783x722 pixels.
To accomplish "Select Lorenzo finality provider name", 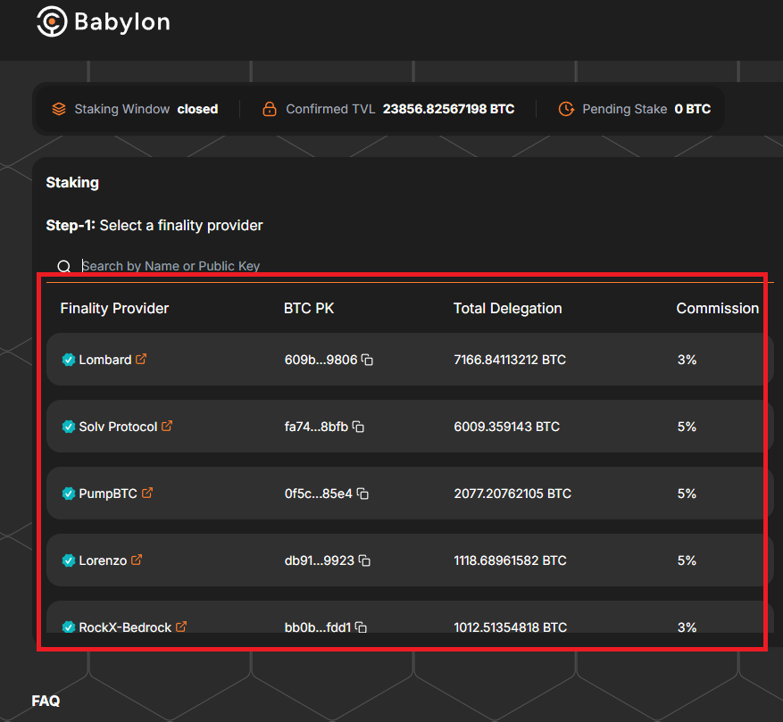I will click(x=103, y=560).
